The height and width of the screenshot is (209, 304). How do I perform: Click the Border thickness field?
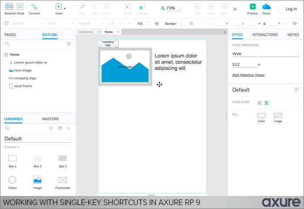(182, 23)
